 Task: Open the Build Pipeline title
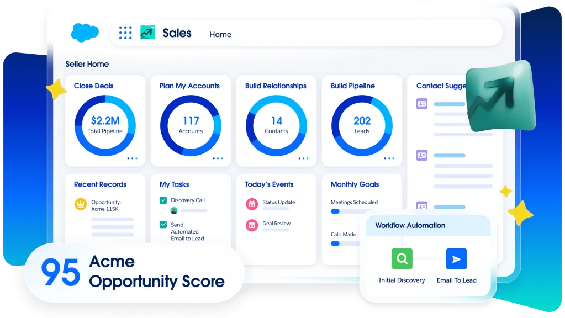pyautogui.click(x=353, y=86)
